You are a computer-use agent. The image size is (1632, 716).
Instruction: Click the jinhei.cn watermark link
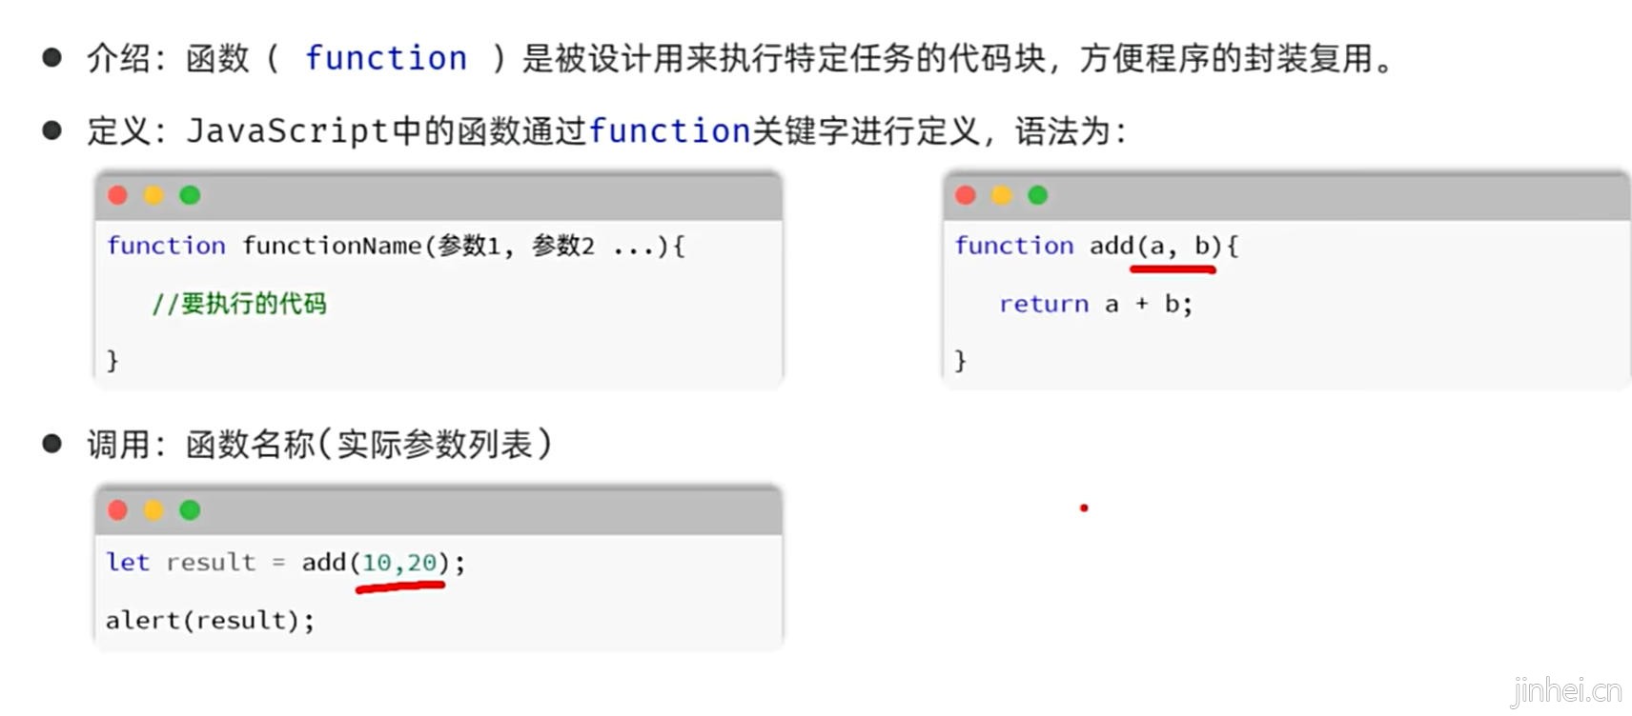point(1566,690)
